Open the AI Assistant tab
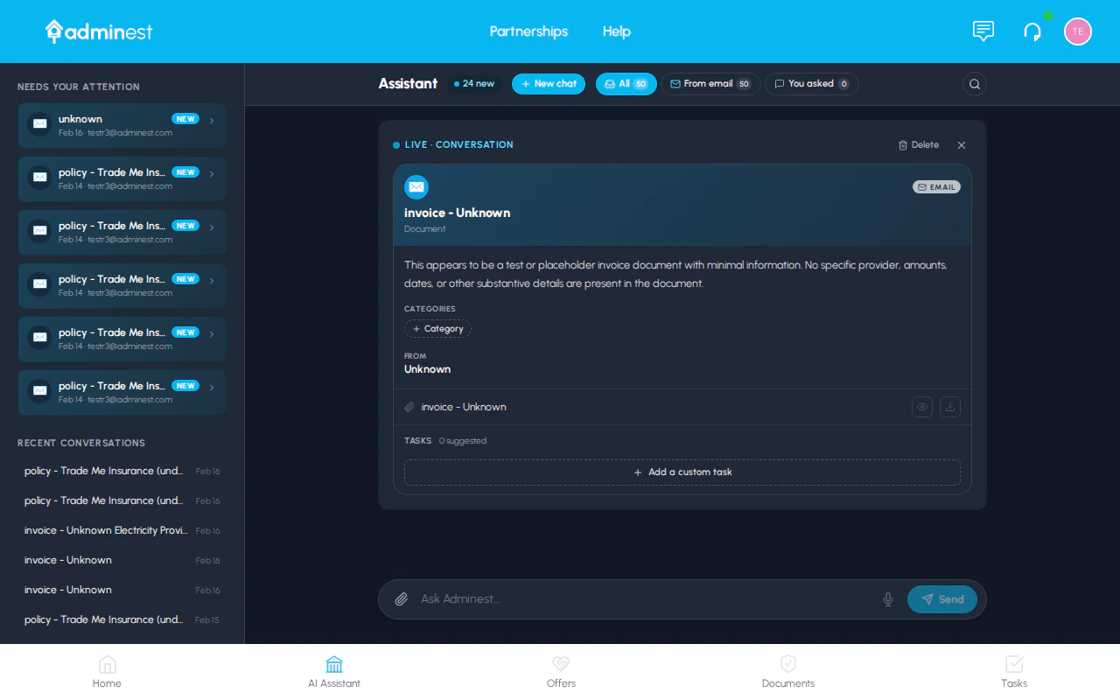 (334, 672)
